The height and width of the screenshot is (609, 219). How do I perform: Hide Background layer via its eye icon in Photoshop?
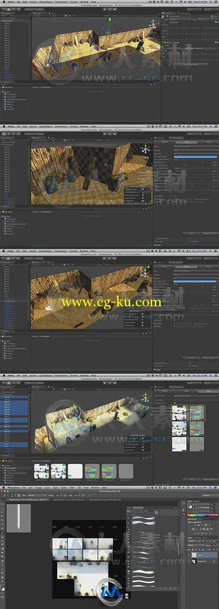coord(188,561)
